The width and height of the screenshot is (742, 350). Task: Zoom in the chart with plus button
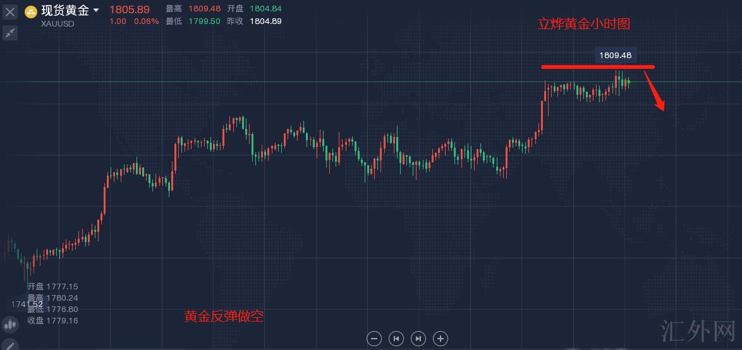(441, 339)
